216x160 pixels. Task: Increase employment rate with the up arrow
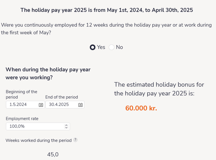click(x=66, y=125)
